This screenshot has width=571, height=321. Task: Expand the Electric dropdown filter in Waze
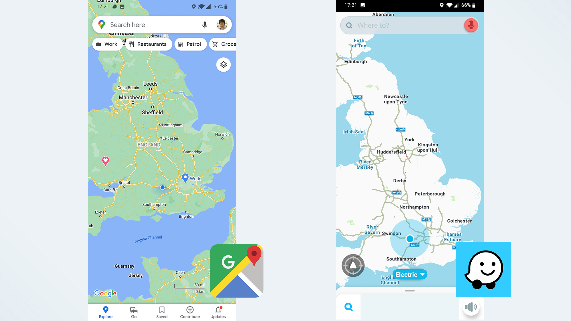(x=409, y=274)
